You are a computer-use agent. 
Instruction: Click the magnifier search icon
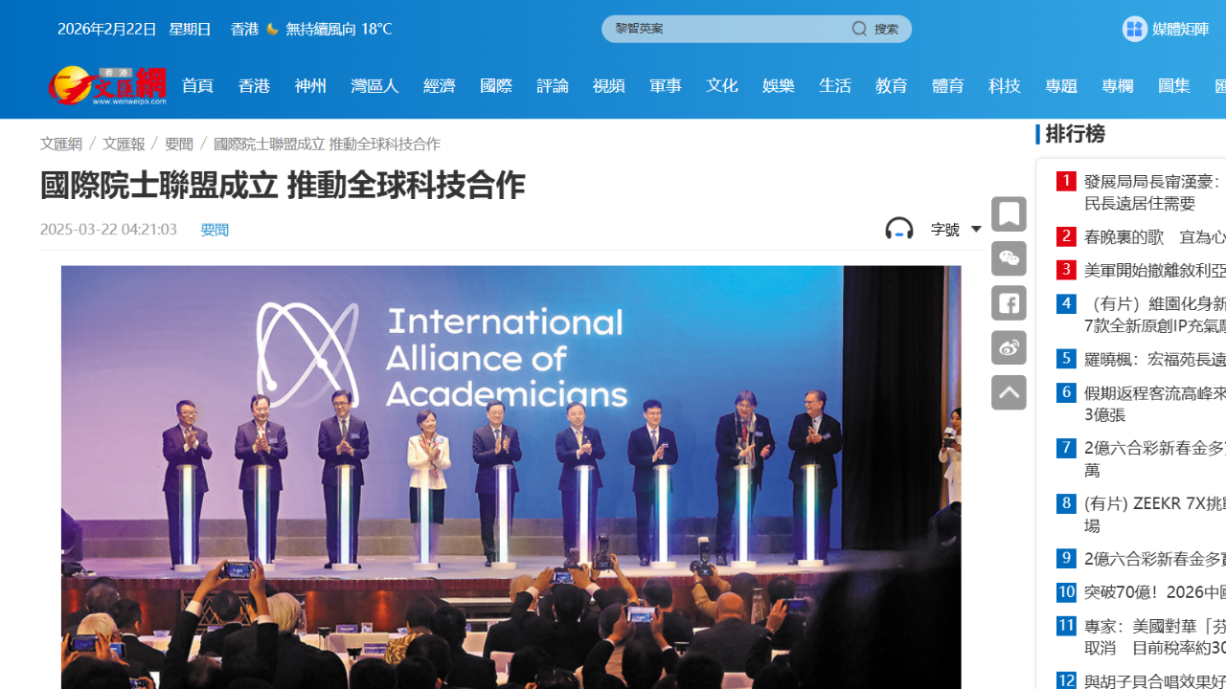point(859,29)
